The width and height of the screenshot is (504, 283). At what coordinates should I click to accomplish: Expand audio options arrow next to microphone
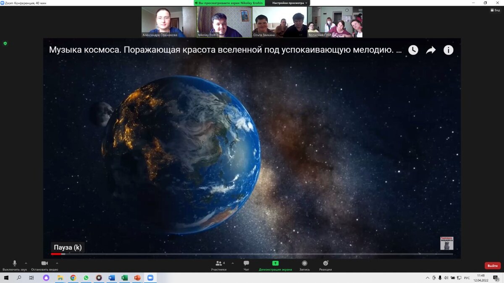tap(26, 263)
